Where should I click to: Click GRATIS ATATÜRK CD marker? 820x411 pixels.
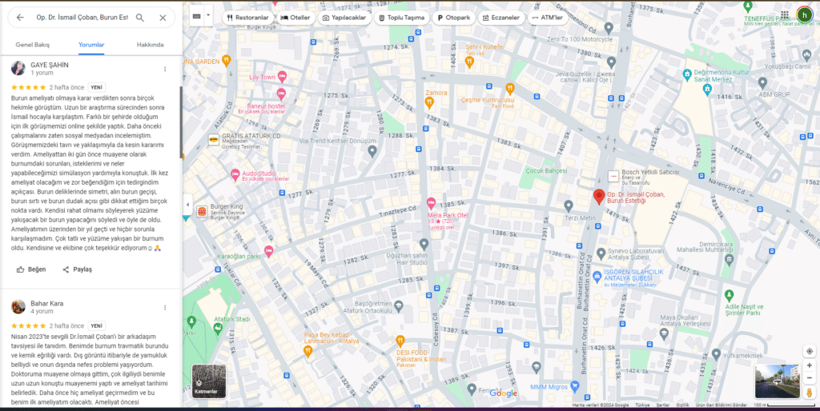click(x=213, y=139)
